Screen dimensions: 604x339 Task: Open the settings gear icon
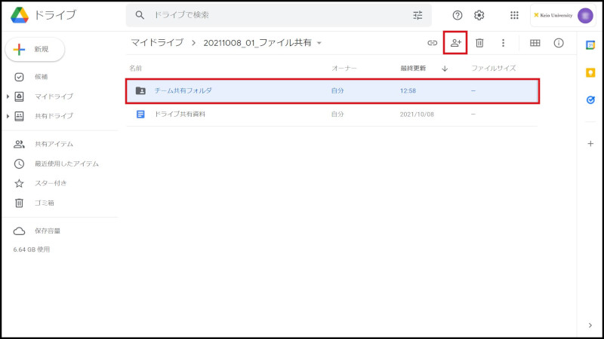point(479,15)
